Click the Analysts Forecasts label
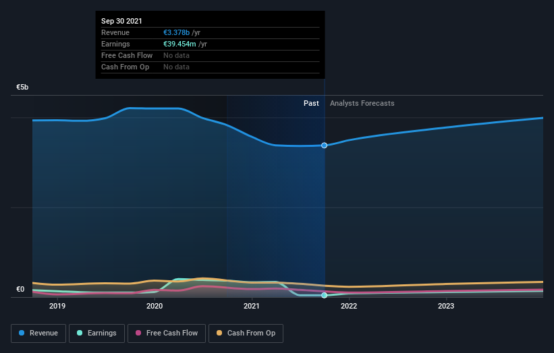The width and height of the screenshot is (554, 353). point(362,103)
